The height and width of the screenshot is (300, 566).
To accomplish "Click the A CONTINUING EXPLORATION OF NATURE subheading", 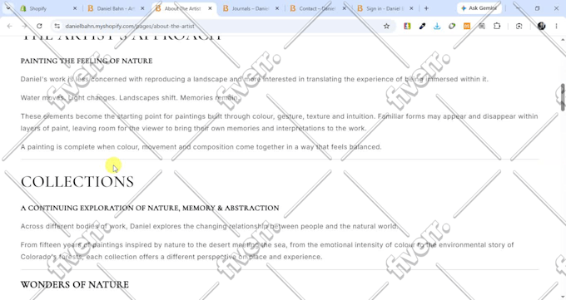I will point(150,208).
